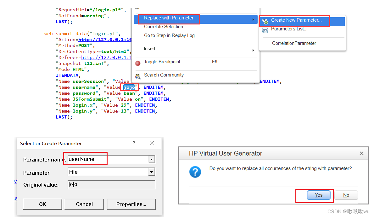Close the Select or Create Parameter dialog
Viewport: 374px width, 217px height.
(152, 143)
